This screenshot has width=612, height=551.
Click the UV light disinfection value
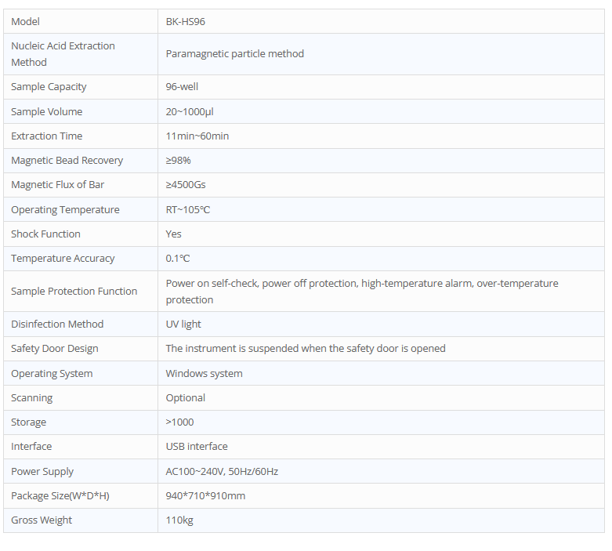[x=183, y=324]
